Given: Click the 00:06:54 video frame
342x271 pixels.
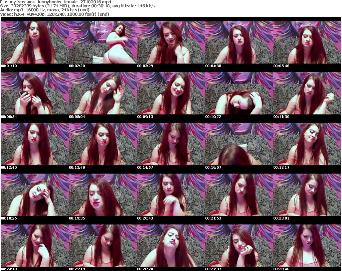Looking at the screenshot, I should 34,93.
